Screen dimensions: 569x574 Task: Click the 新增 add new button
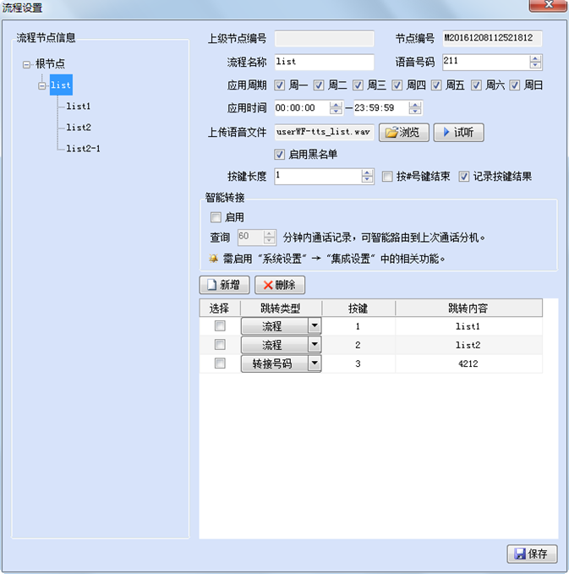pyautogui.click(x=224, y=285)
